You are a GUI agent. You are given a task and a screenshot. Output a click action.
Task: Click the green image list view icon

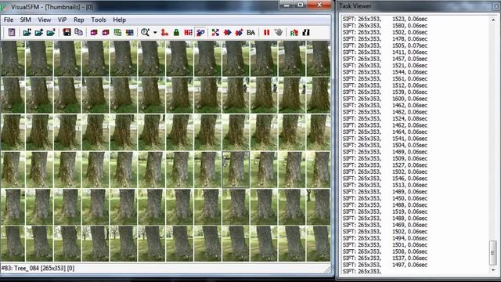pyautogui.click(x=117, y=32)
